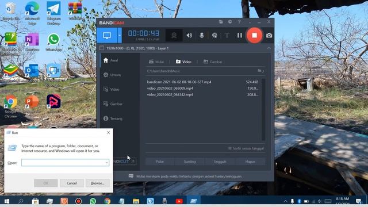The image size is (368, 207).
Task: Open WinRAR desktop icon
Action: point(75,11)
